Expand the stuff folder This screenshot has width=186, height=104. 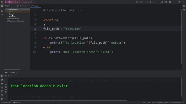(x=8, y=14)
